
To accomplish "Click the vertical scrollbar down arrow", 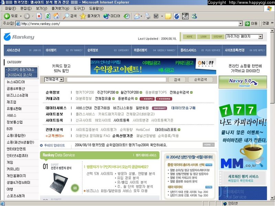I will click(272, 198).
